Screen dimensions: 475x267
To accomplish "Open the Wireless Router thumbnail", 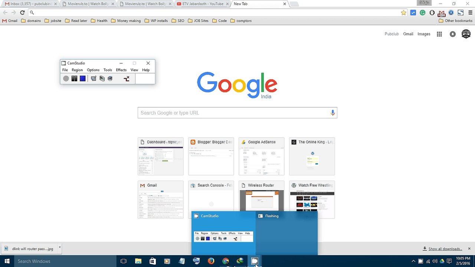I will [262, 200].
